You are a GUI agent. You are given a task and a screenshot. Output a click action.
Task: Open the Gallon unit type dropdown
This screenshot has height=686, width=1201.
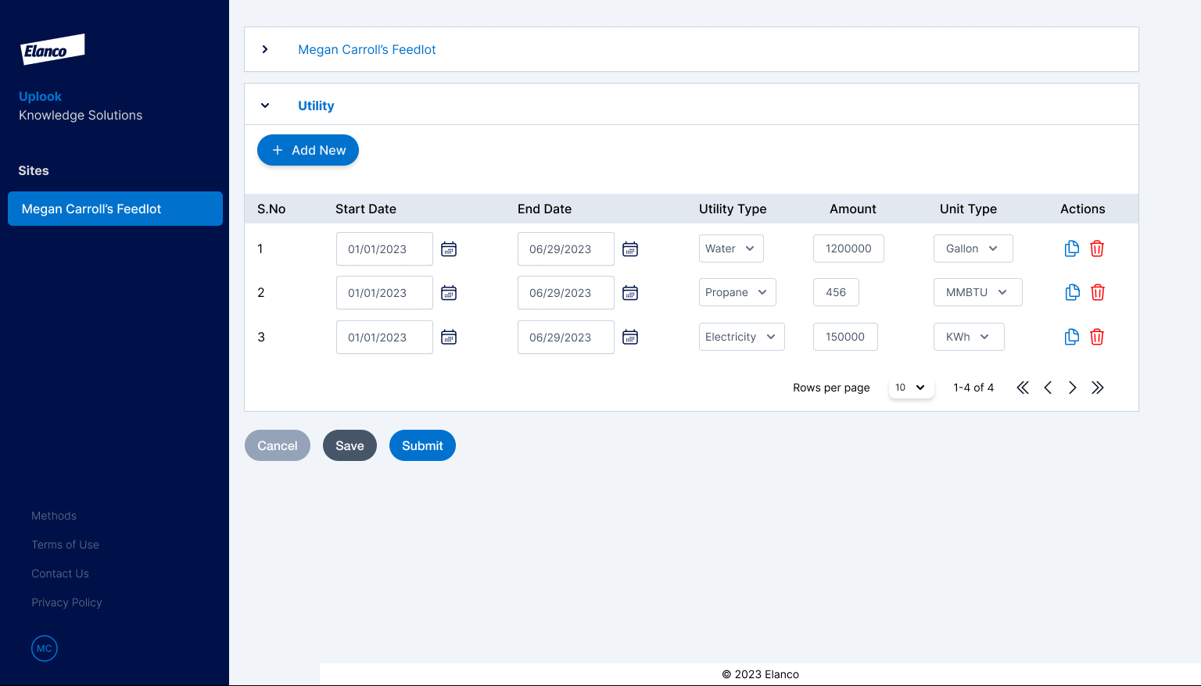[x=973, y=248]
